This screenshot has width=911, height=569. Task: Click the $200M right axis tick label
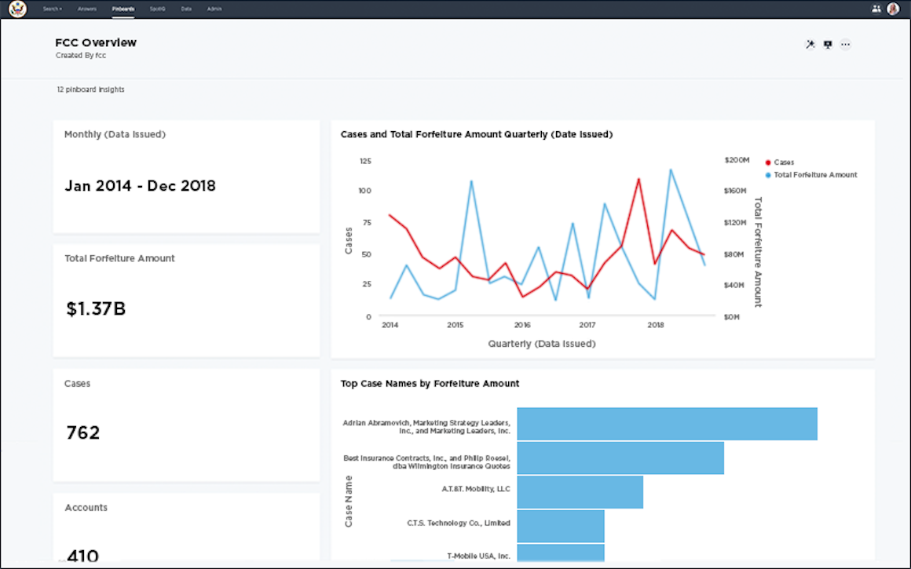(737, 160)
